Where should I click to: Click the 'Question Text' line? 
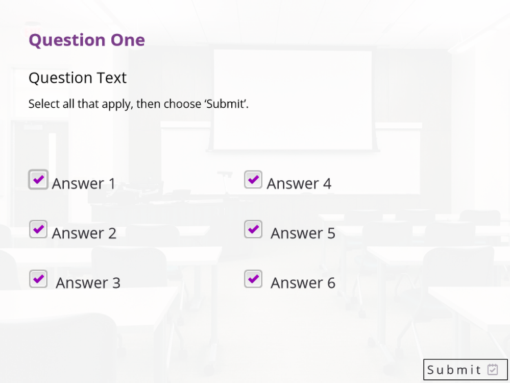coord(78,78)
